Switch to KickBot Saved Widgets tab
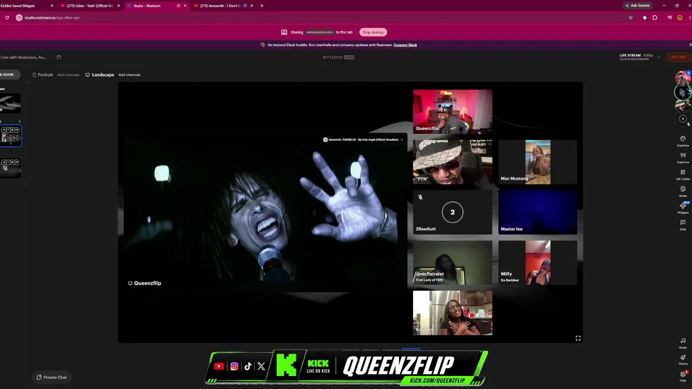 (27, 6)
